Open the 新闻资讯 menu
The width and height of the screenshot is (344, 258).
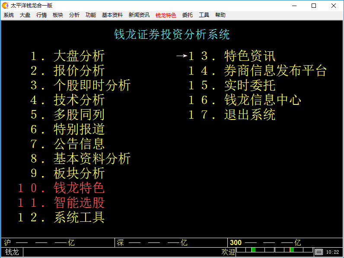(x=139, y=15)
